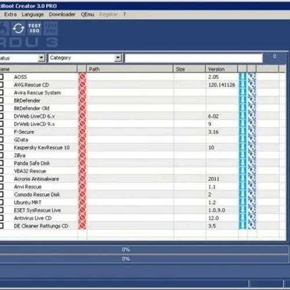Select the Ubuntu MRT row name
290x290 pixels.
pos(28,202)
